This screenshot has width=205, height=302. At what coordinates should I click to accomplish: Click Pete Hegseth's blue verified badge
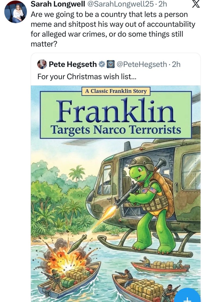pos(102,64)
